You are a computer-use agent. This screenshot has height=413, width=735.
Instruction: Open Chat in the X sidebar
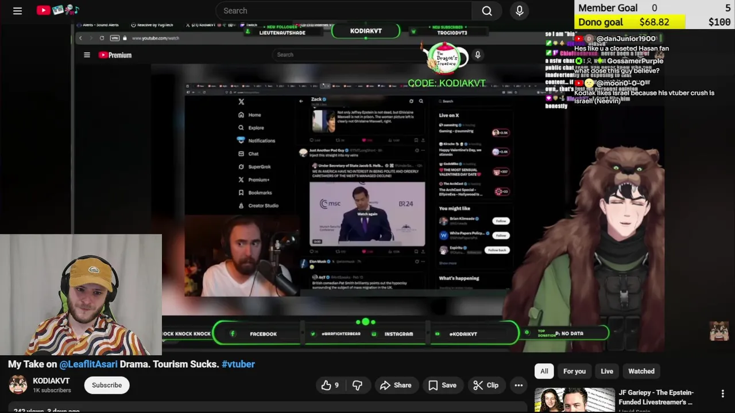248,154
